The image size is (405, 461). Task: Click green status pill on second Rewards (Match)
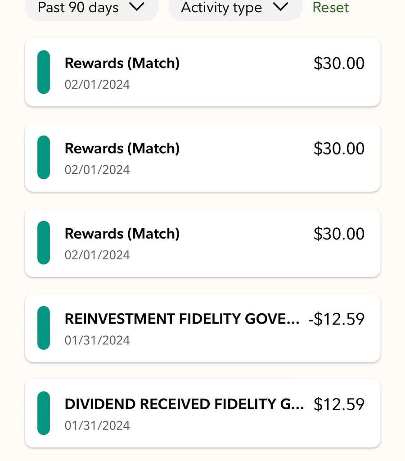[x=44, y=157]
